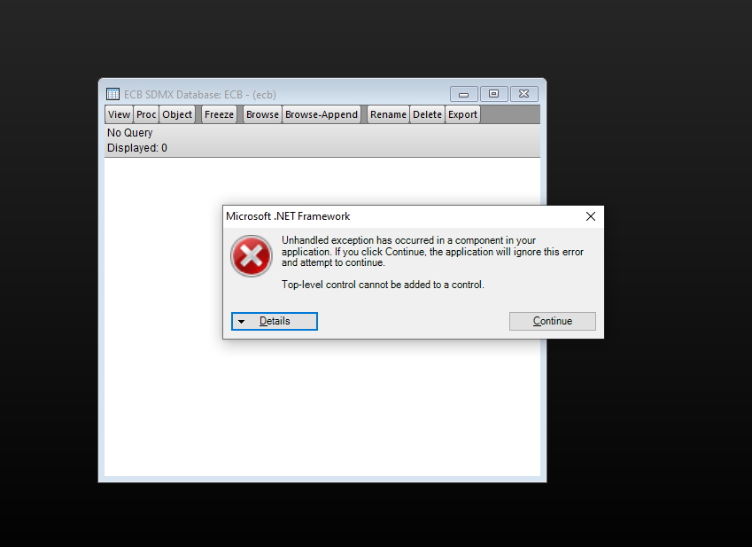
Task: Open the Proc menu button
Action: tap(146, 114)
